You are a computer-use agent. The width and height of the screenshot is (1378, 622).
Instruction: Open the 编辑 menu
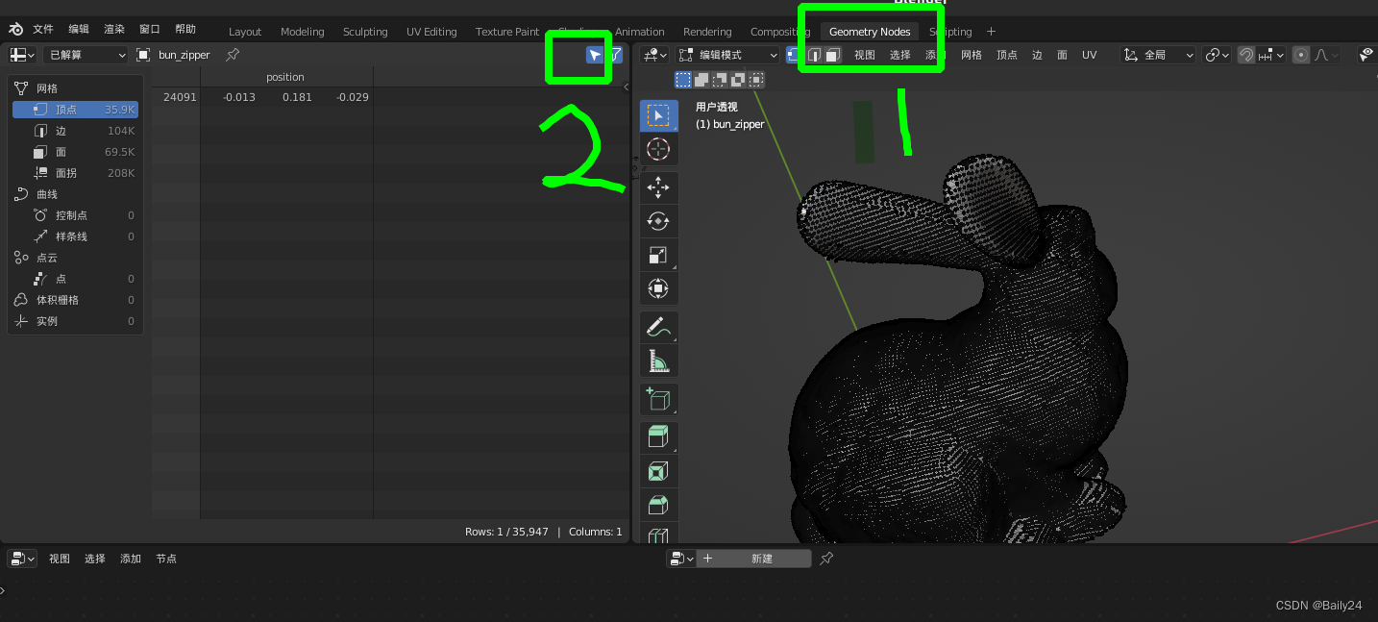[79, 30]
